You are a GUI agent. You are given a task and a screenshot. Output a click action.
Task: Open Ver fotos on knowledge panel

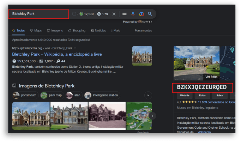point(211,77)
